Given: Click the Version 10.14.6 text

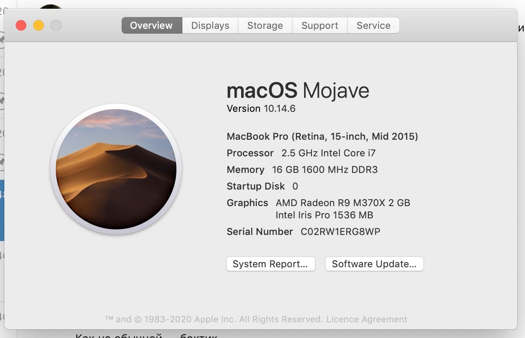Looking at the screenshot, I should point(261,108).
